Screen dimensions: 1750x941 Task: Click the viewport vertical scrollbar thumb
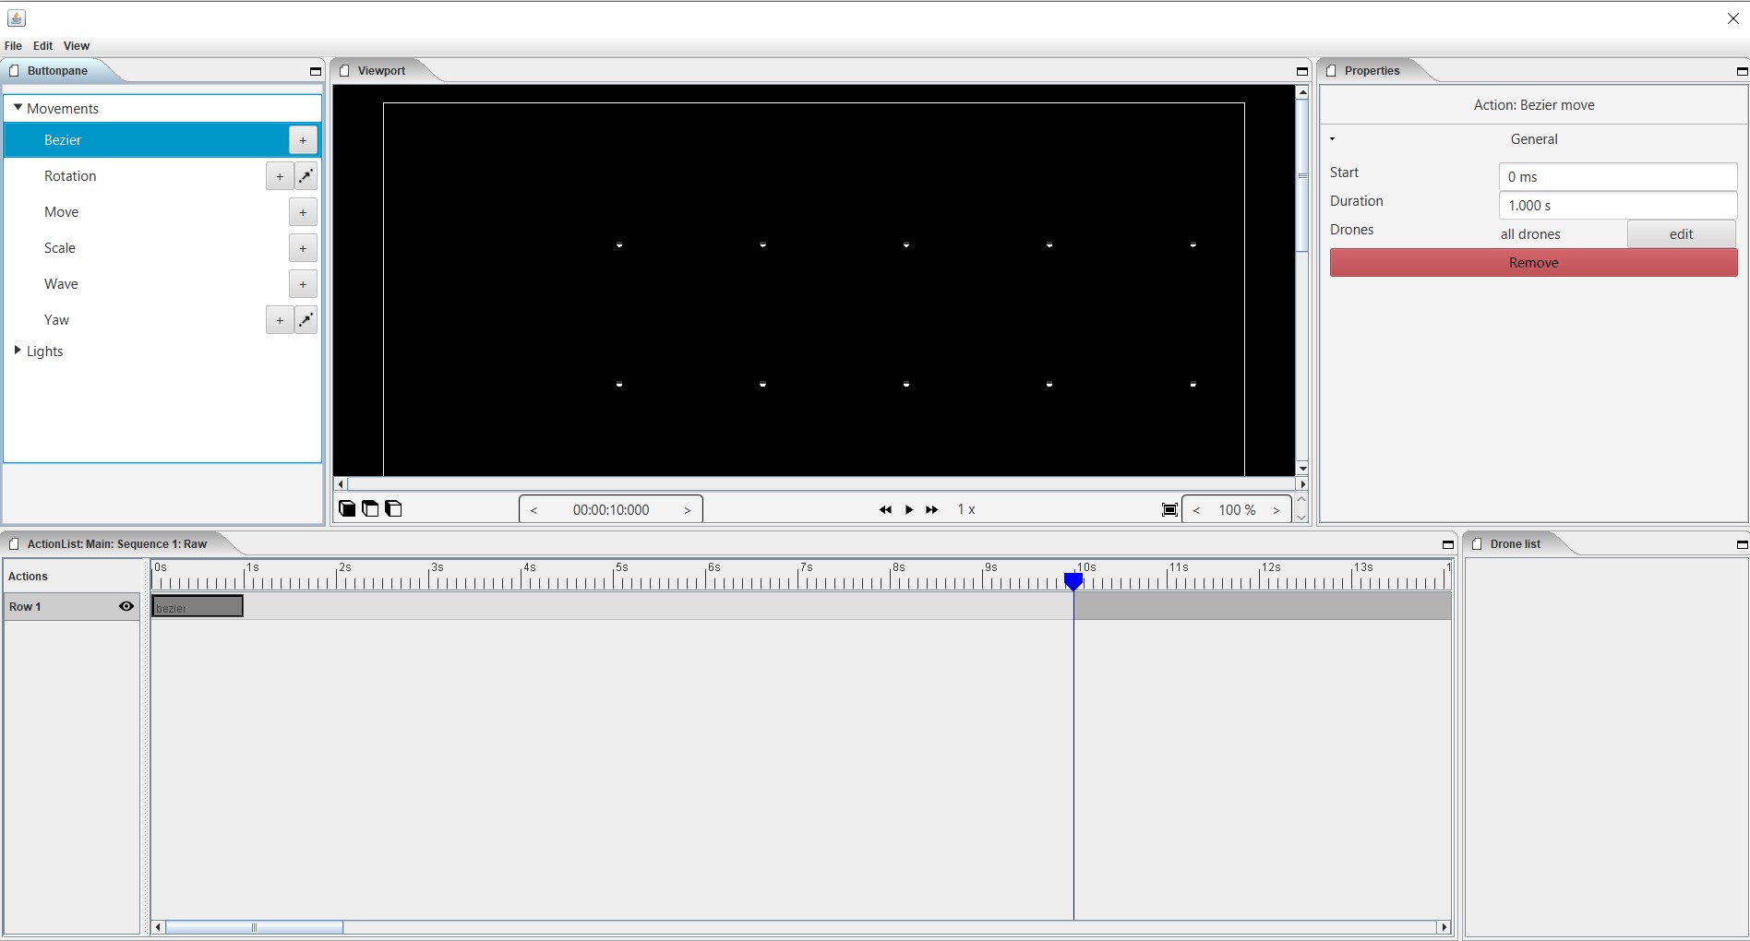point(1302,174)
